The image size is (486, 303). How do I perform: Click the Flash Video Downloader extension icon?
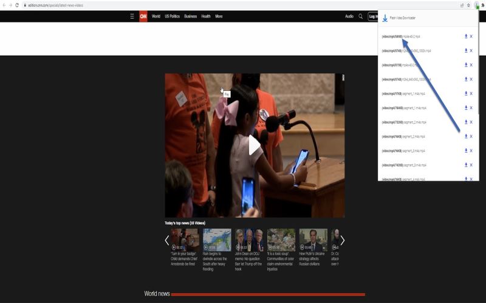pos(476,5)
